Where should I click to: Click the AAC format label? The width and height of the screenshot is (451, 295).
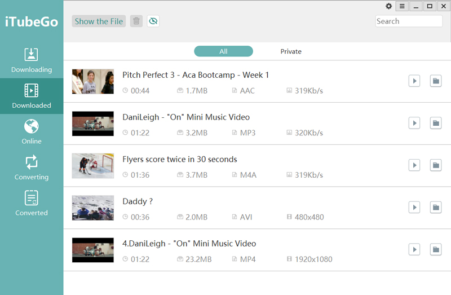pyautogui.click(x=247, y=91)
